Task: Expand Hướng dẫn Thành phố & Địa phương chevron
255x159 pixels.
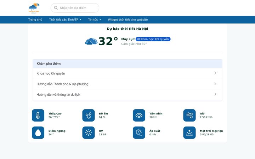Action: coord(215,83)
